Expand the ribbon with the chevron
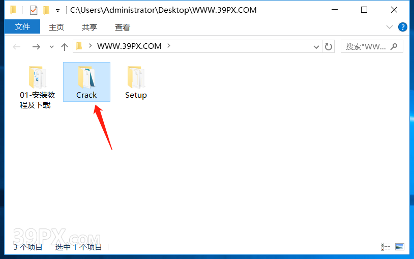Screen dimensions: 414x259 pyautogui.click(x=390, y=27)
